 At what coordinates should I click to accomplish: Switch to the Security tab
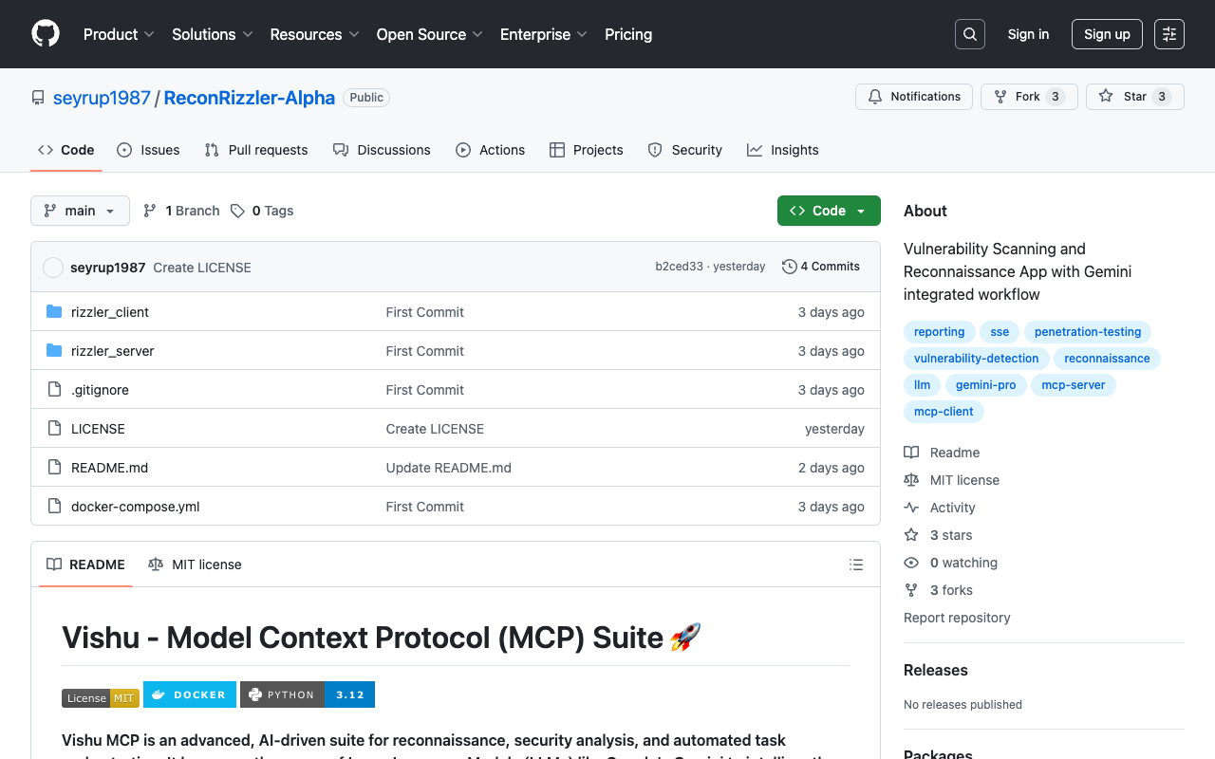point(684,150)
